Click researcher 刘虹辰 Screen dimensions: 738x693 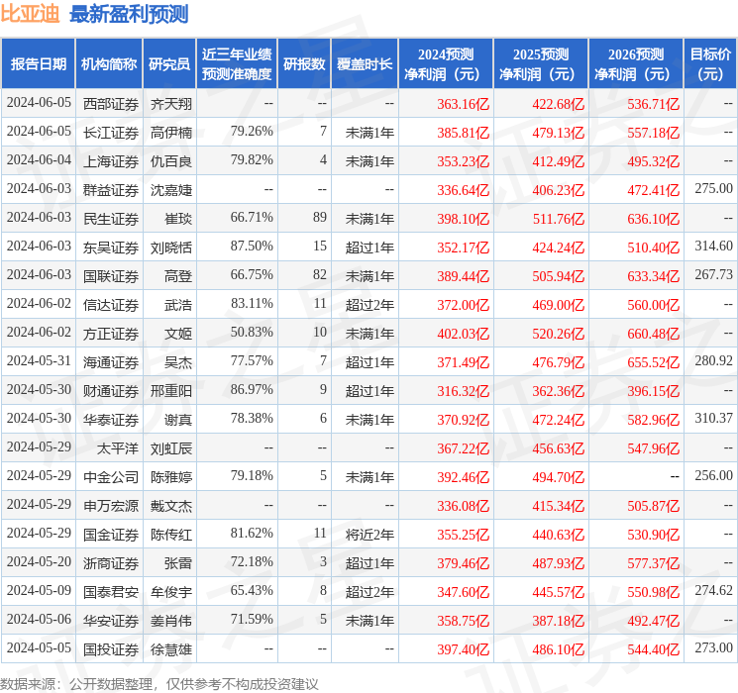(x=170, y=448)
